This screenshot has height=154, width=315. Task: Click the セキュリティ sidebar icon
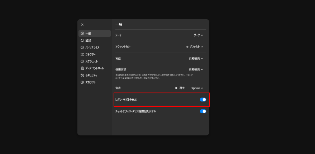point(82,75)
